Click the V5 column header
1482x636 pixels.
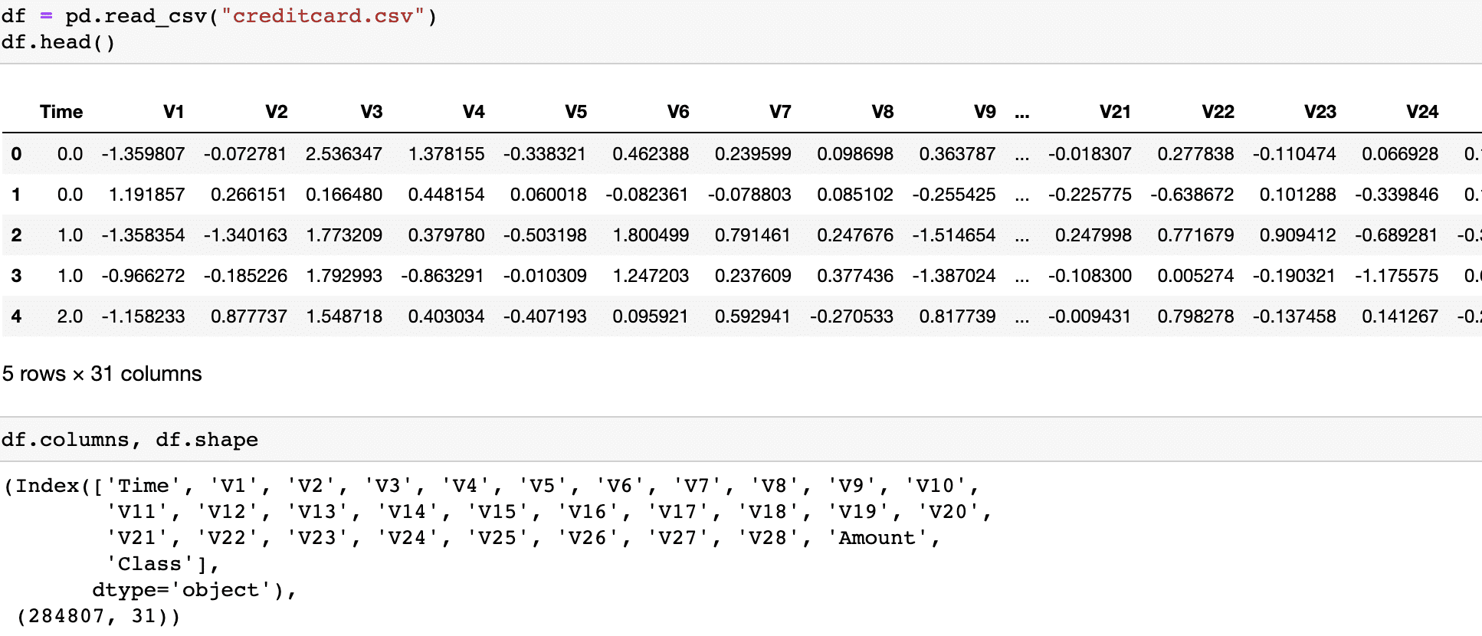pyautogui.click(x=576, y=112)
